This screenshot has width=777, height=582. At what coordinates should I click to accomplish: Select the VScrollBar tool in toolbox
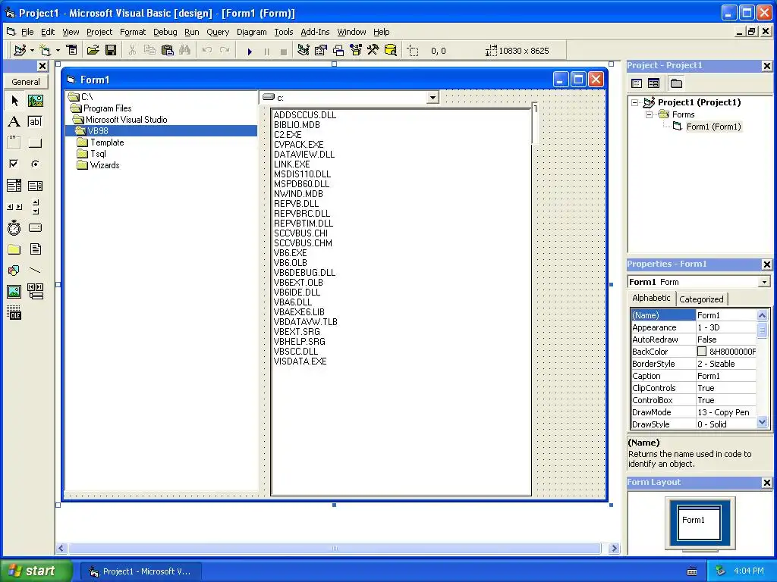[35, 207]
